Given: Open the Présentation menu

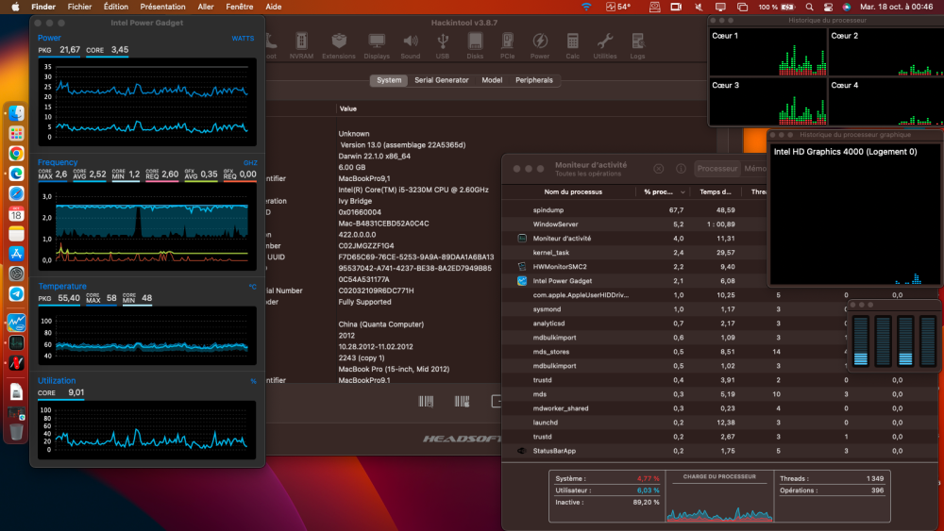Looking at the screenshot, I should 162,7.
